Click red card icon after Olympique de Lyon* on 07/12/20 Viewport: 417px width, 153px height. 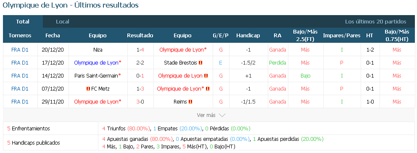coord(208,89)
